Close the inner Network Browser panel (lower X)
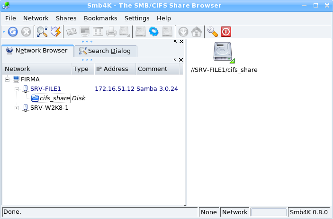The image size is (333, 219). pyautogui.click(x=181, y=60)
